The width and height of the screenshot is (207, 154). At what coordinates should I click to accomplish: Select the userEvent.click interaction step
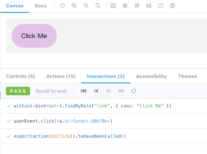coord(103,121)
